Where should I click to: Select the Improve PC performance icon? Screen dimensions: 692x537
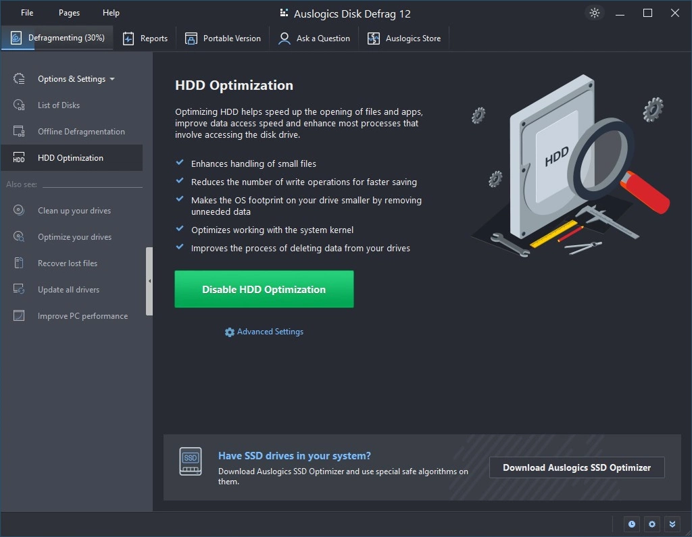pos(19,316)
